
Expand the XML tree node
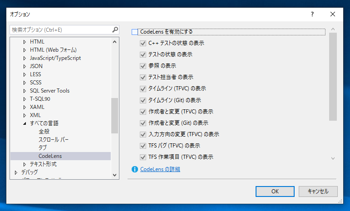[25, 116]
